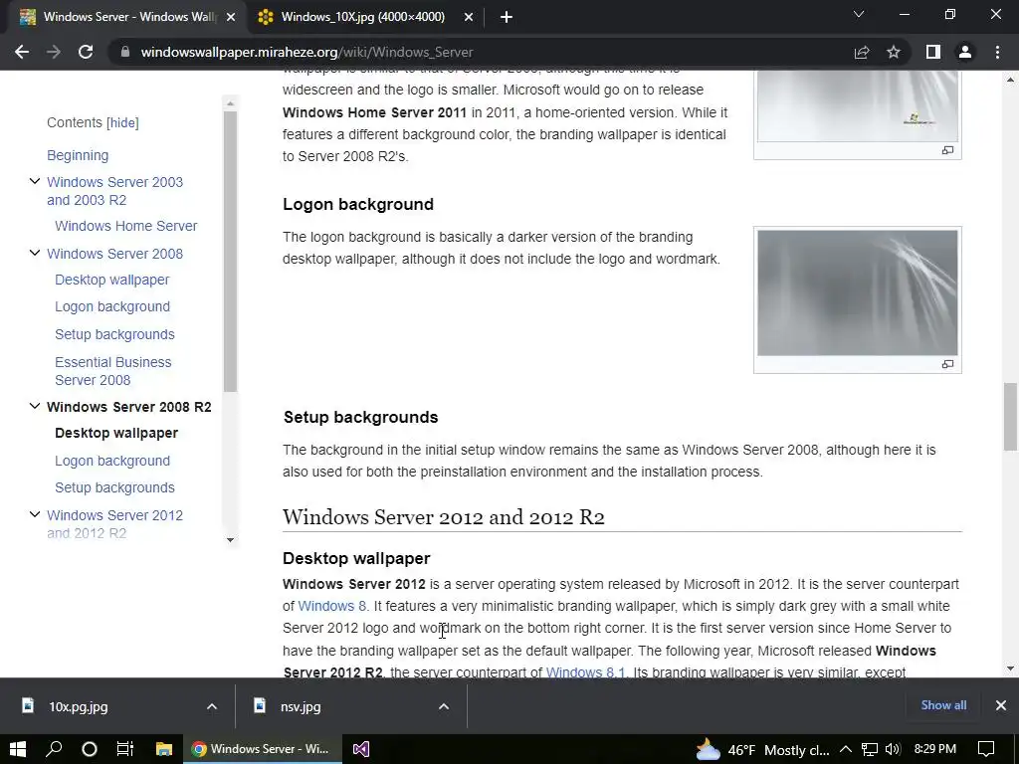Open Logon background under Server 2008 R2
1019x764 pixels.
point(112,461)
